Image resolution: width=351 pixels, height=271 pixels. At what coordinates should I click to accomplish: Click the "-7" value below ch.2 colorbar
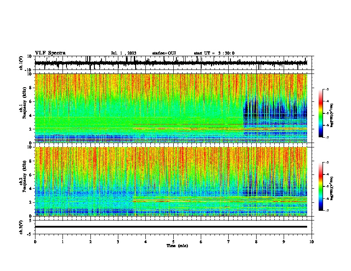[x=327, y=211]
